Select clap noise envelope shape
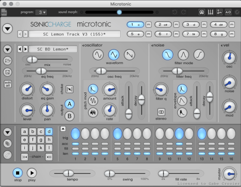The height and width of the screenshot is (187, 241). (182, 113)
